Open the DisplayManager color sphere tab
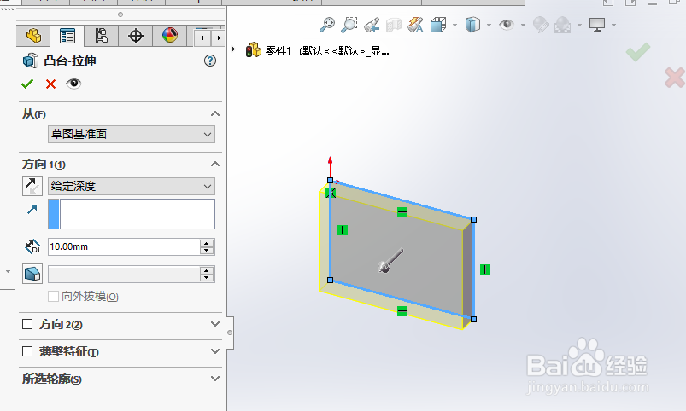Viewport: 686px width, 411px height. click(x=170, y=36)
